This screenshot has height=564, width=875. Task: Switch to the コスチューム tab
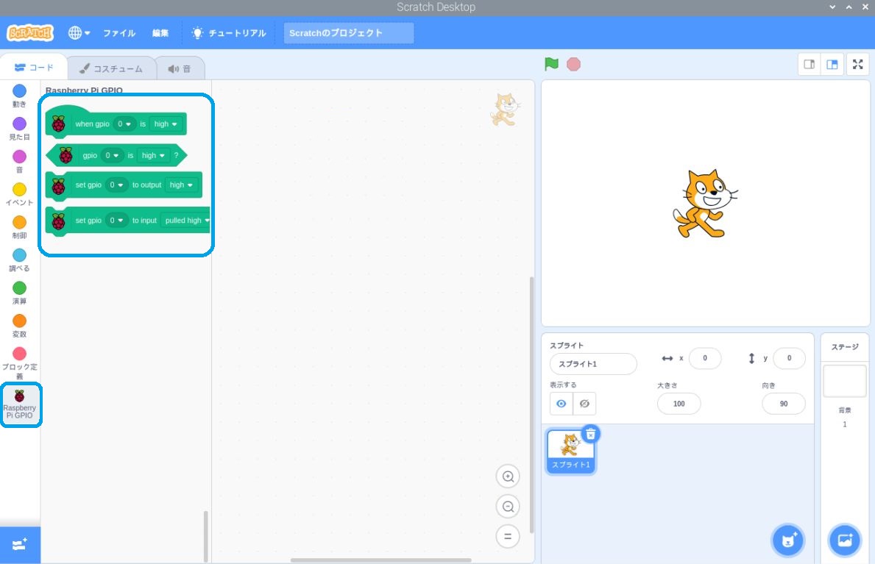pyautogui.click(x=111, y=68)
